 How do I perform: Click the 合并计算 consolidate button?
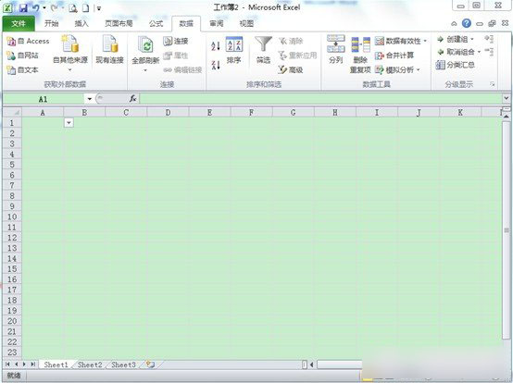(x=394, y=56)
